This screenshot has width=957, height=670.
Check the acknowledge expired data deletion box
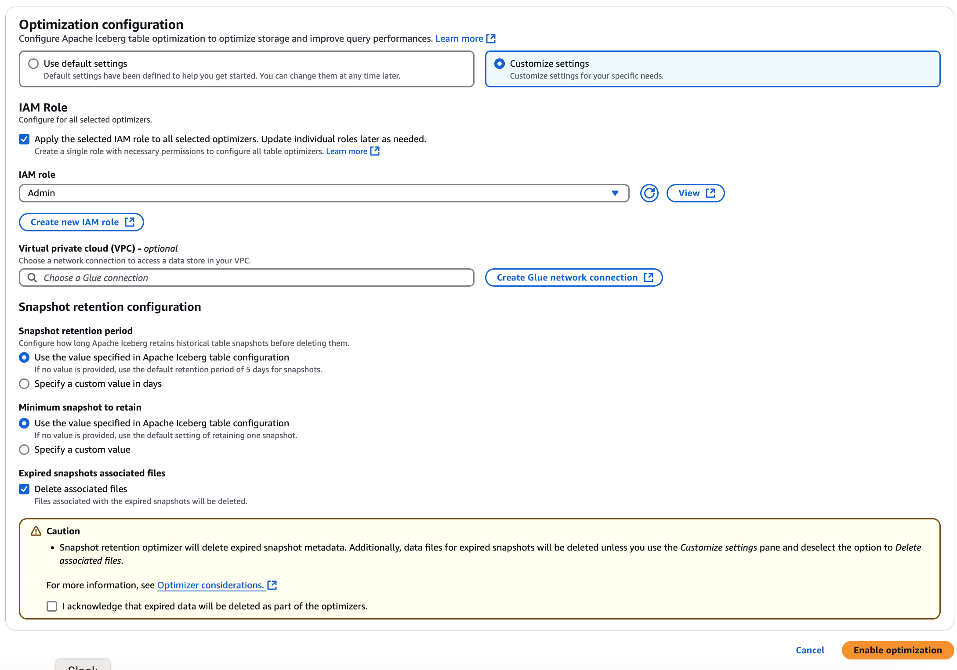pyautogui.click(x=52, y=606)
